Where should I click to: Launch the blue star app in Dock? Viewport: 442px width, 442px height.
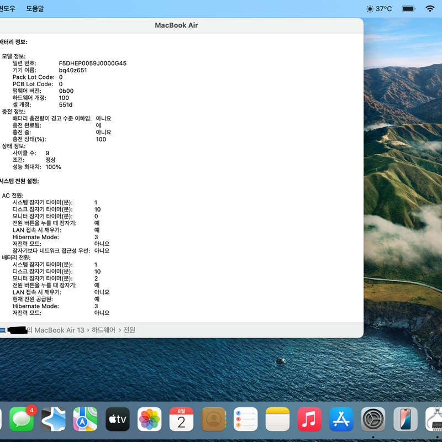pos(54,419)
